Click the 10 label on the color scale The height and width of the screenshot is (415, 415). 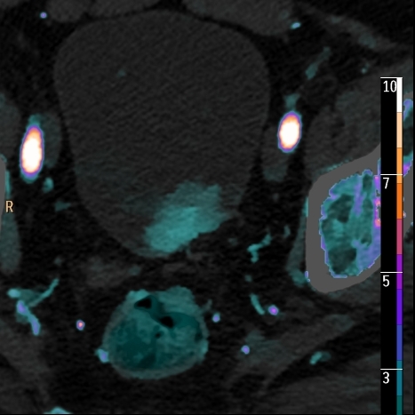point(389,87)
